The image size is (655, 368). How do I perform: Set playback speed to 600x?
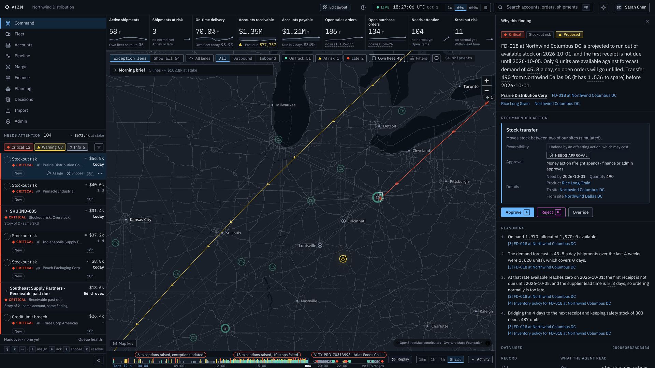(x=473, y=7)
